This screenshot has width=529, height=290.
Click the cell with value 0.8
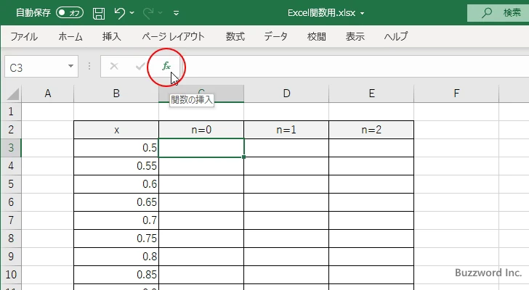tap(116, 257)
